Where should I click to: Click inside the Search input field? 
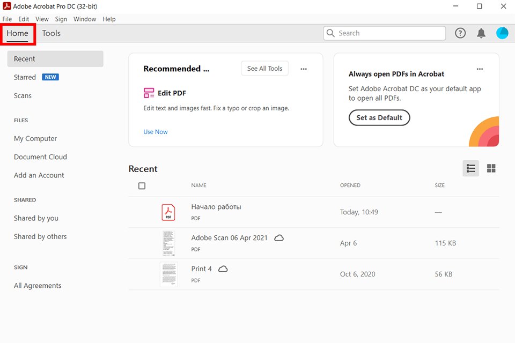384,33
